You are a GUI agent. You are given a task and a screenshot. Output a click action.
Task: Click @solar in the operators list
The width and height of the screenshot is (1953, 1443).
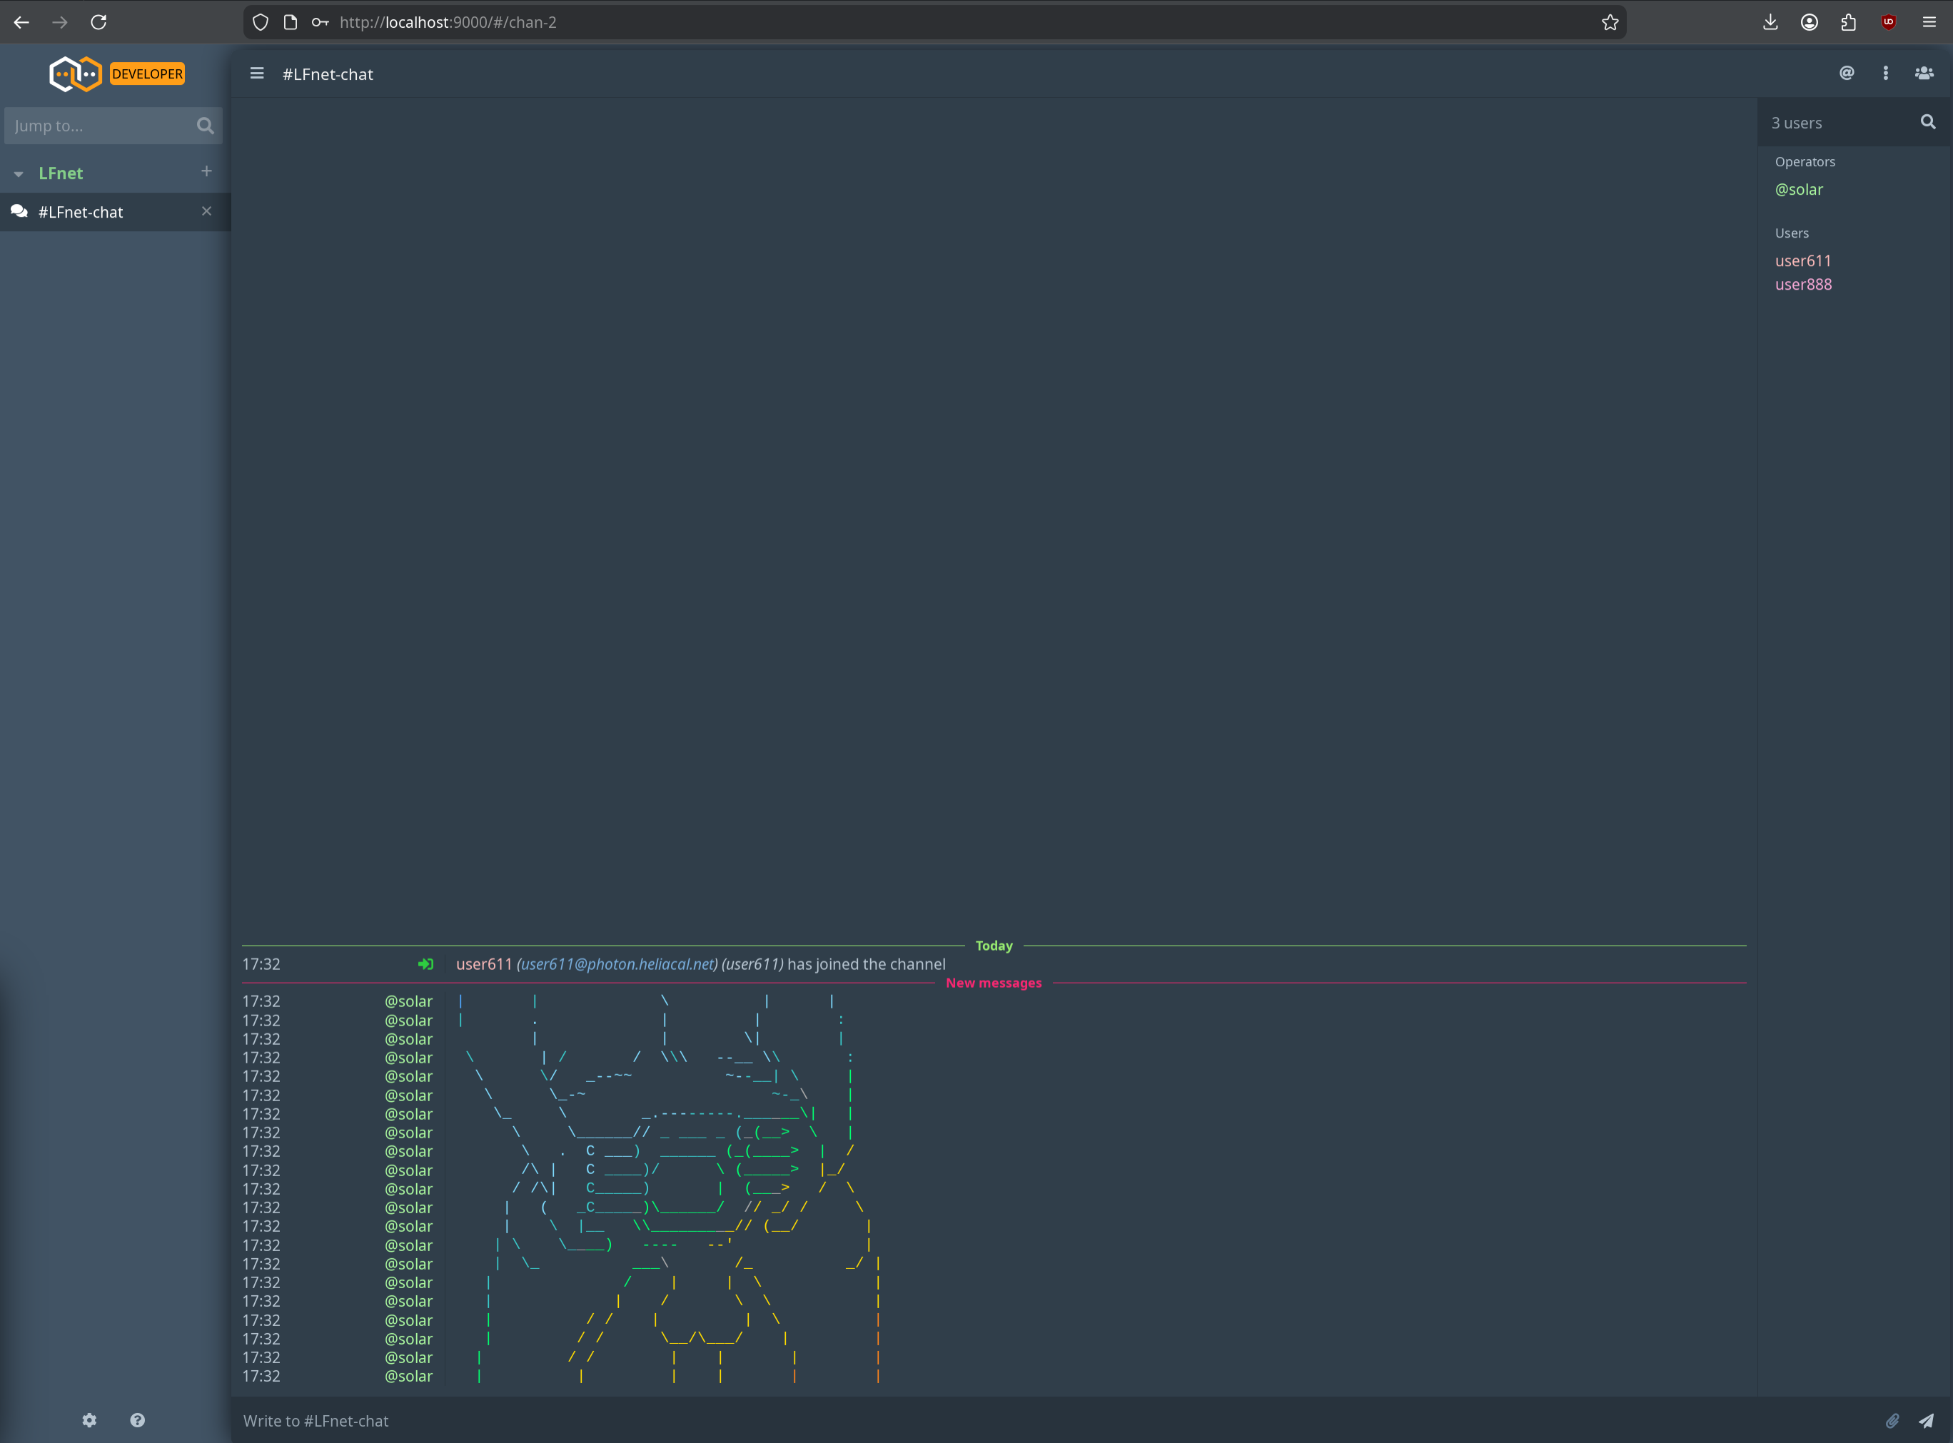1798,190
